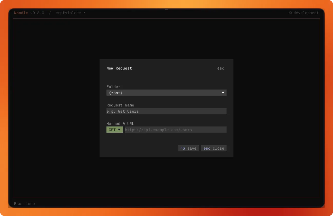Open the Folder (root) dropdown

(166, 93)
